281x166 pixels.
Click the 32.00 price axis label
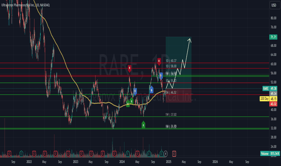tap(273, 128)
